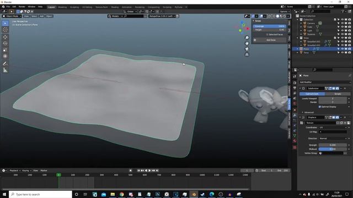Open the Render properties tab icon

pos(295,83)
